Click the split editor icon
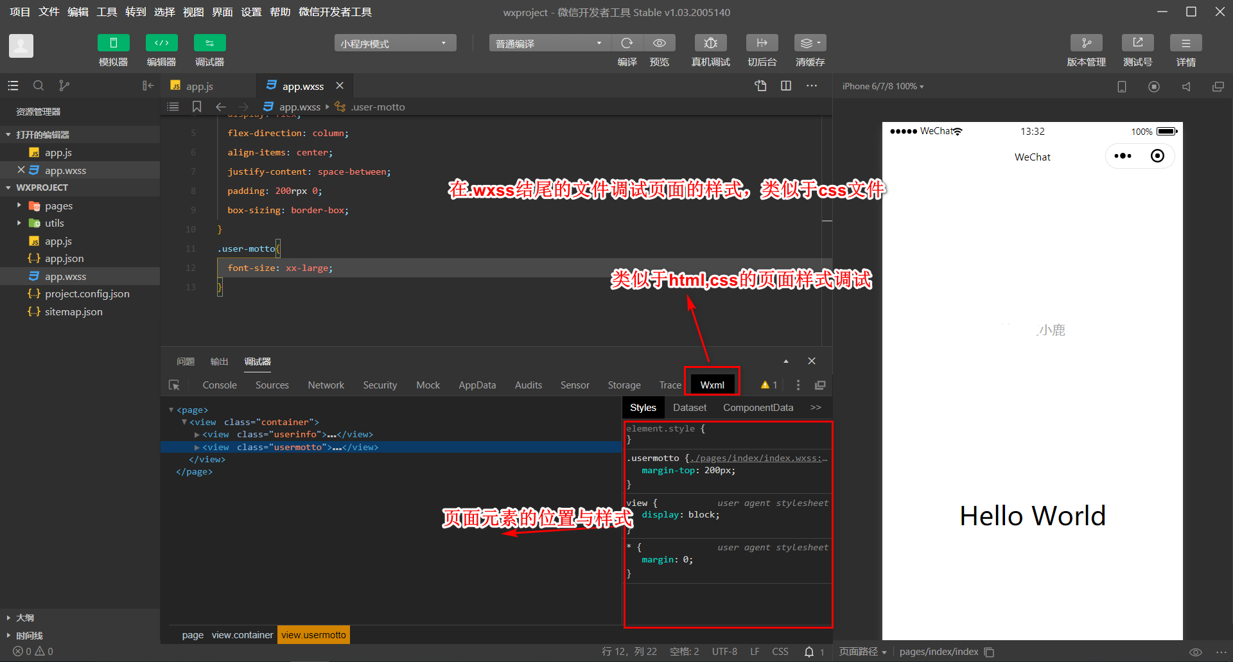The image size is (1233, 662). (x=785, y=85)
